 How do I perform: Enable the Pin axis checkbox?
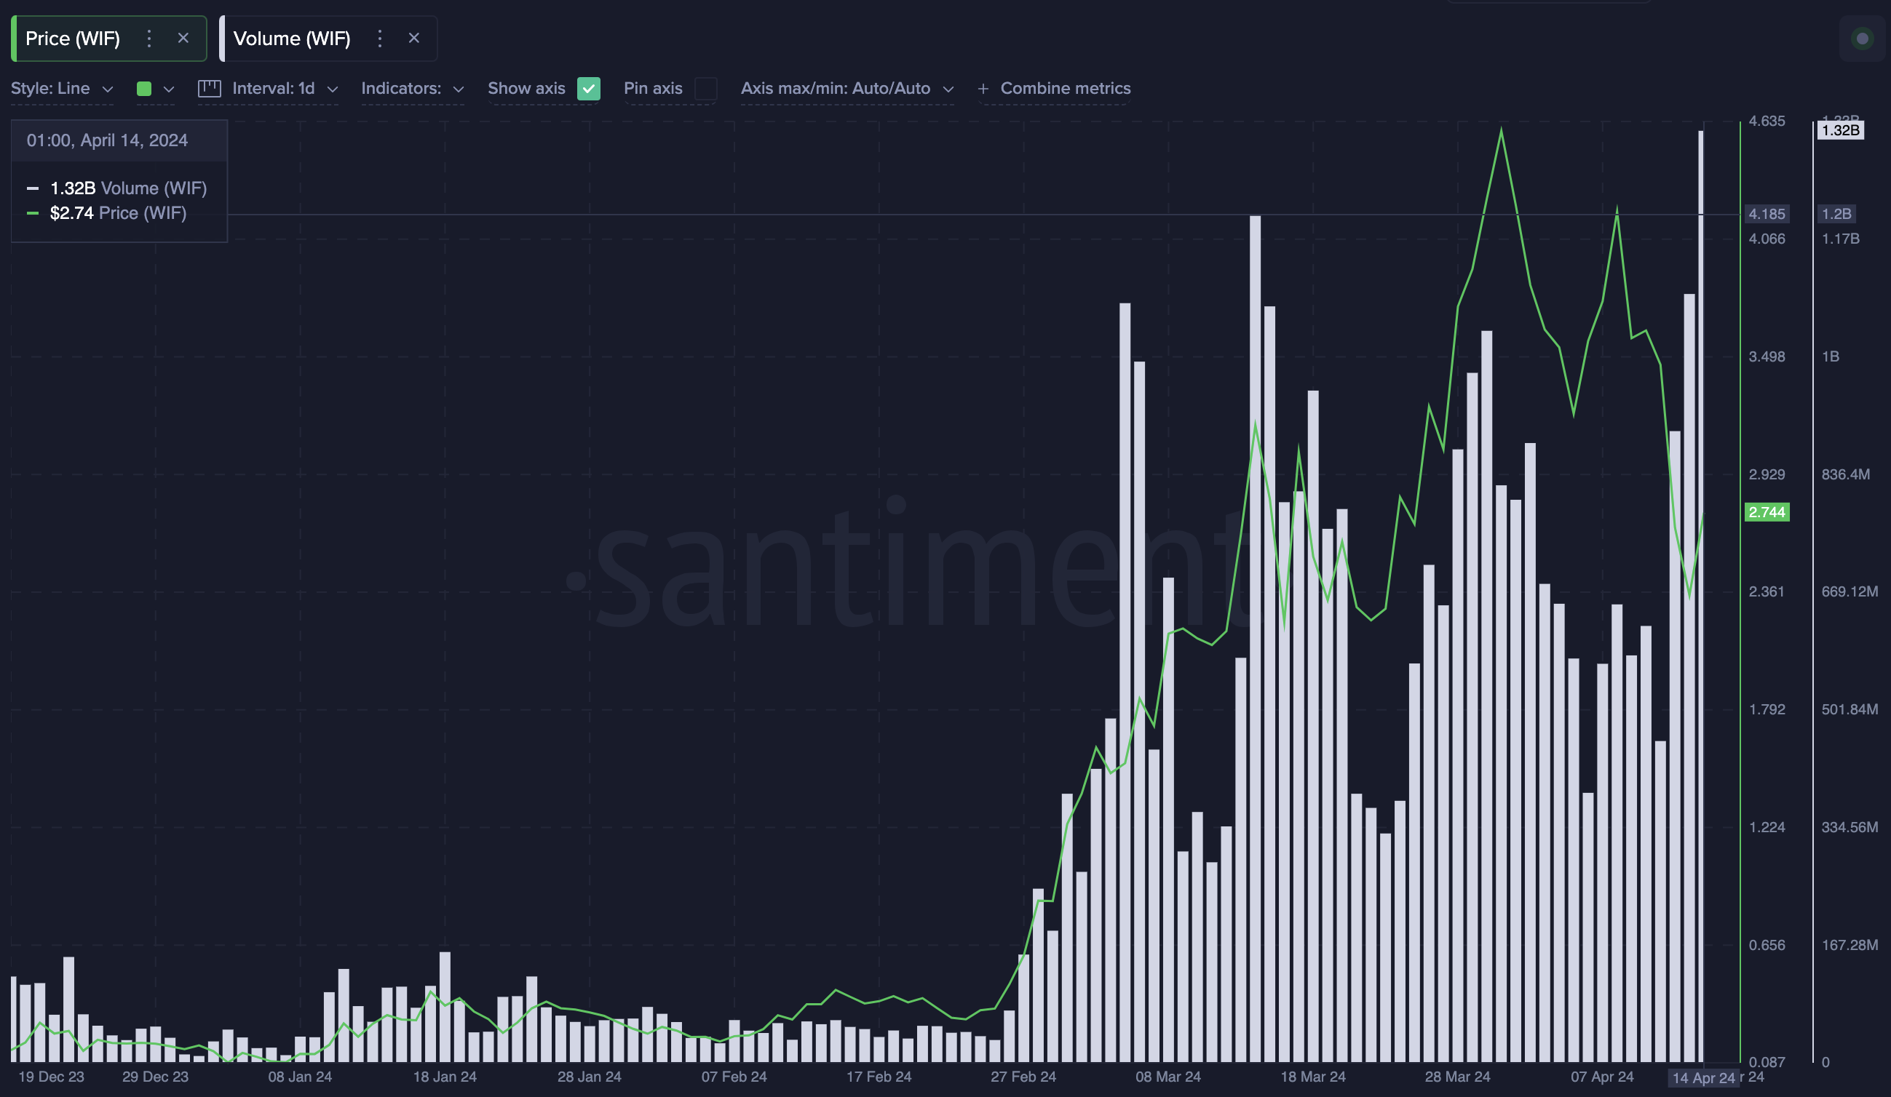coord(705,89)
